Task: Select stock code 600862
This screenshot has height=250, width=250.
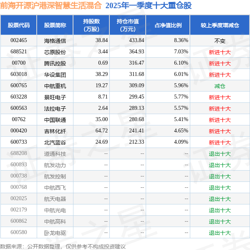Action: click(19, 222)
